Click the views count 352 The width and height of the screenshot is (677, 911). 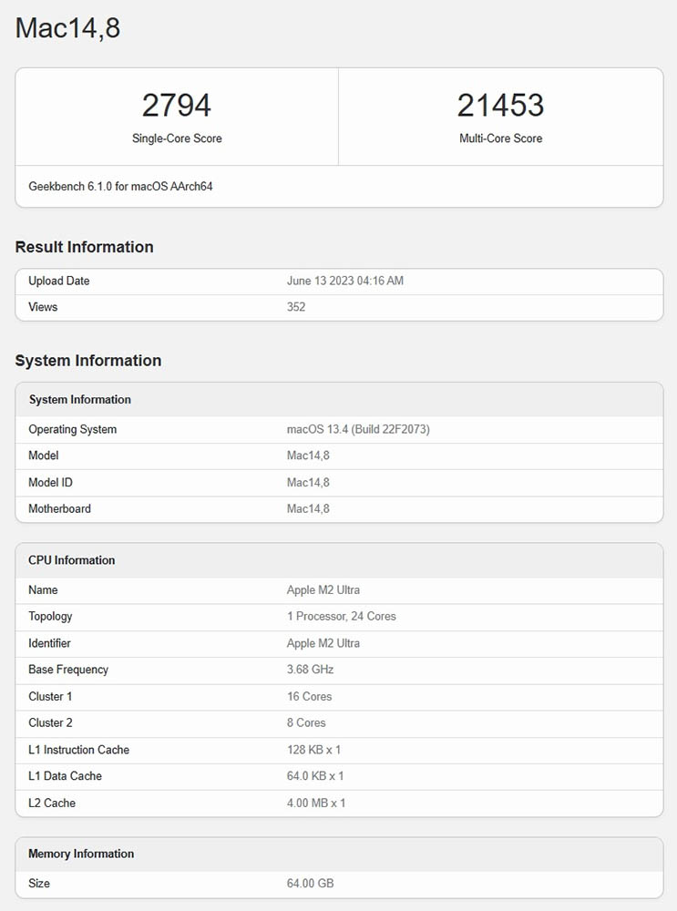click(296, 308)
